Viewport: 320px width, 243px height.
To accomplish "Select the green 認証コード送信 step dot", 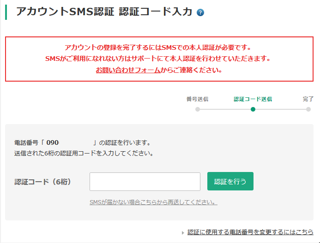I will (253, 109).
